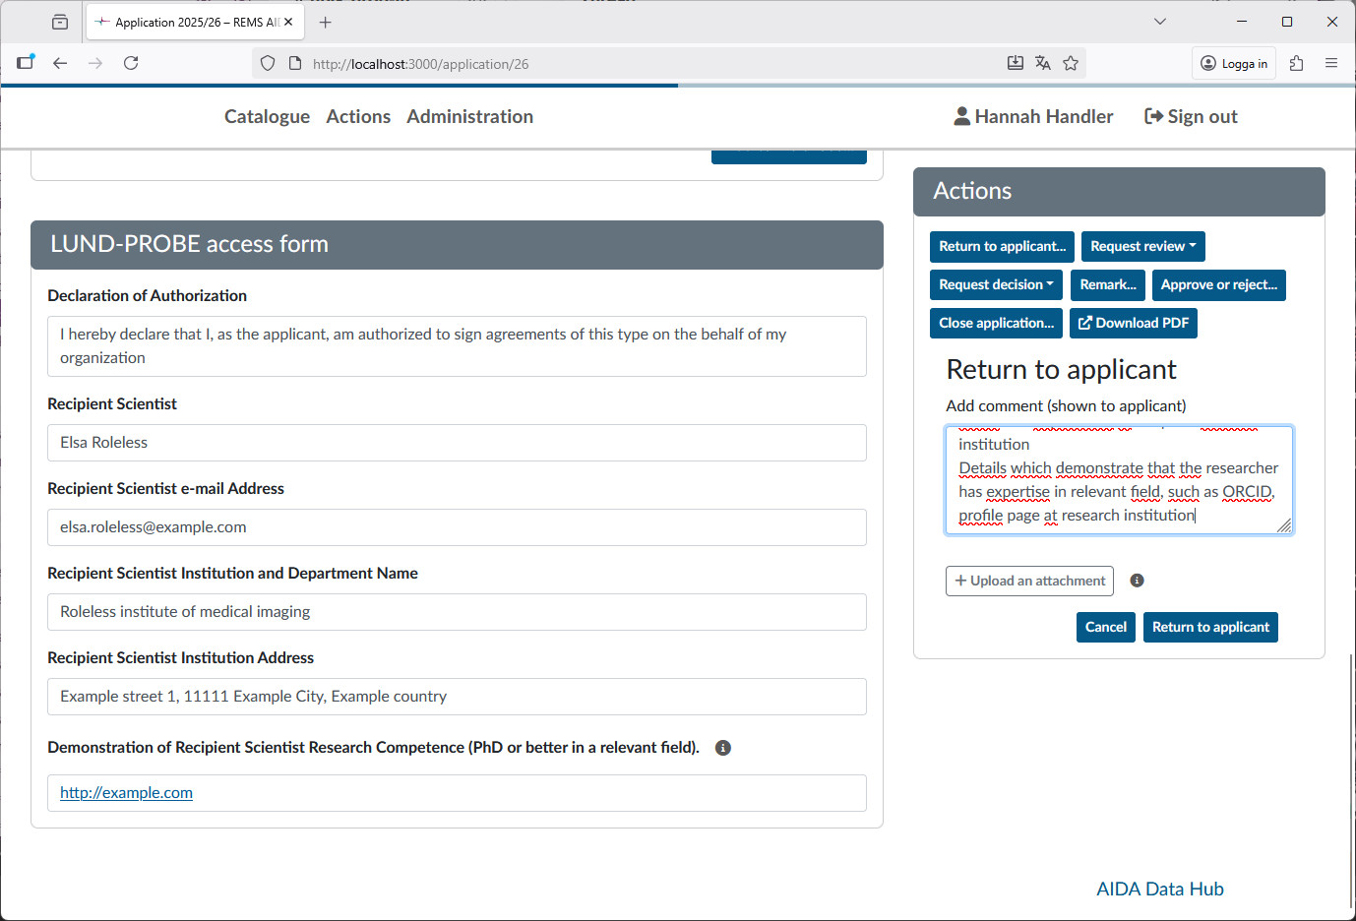
Task: Expand the Request decision dropdown
Action: pos(995,284)
